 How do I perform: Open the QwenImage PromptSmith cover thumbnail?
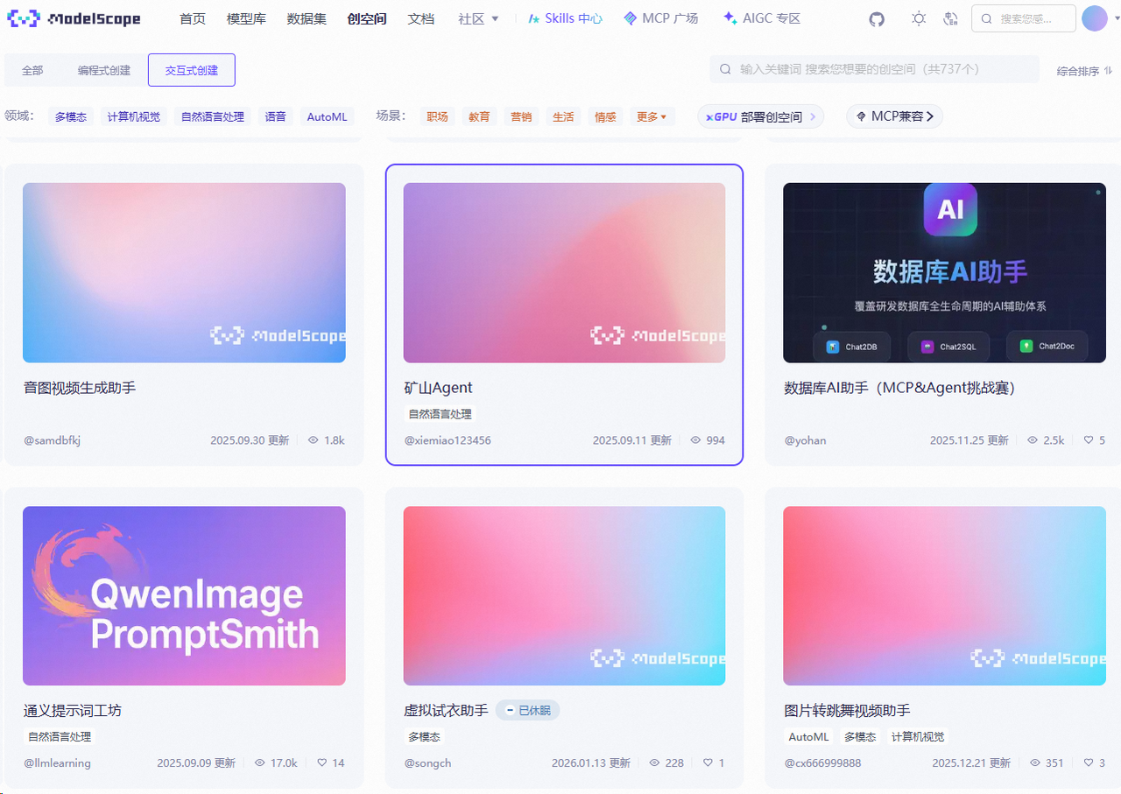click(184, 595)
